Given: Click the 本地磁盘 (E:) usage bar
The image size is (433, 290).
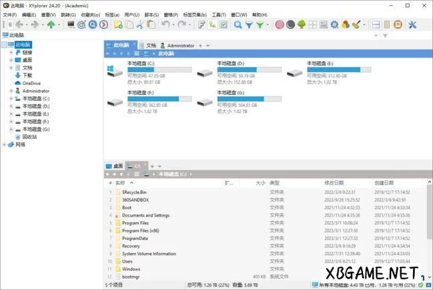Looking at the screenshot, I should (x=334, y=70).
